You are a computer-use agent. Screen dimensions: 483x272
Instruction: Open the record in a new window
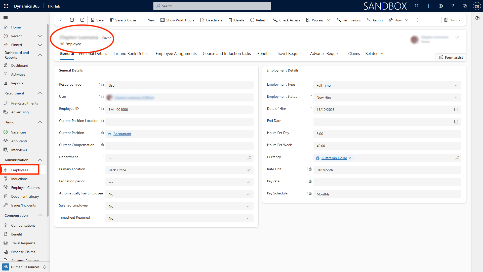[x=82, y=20]
